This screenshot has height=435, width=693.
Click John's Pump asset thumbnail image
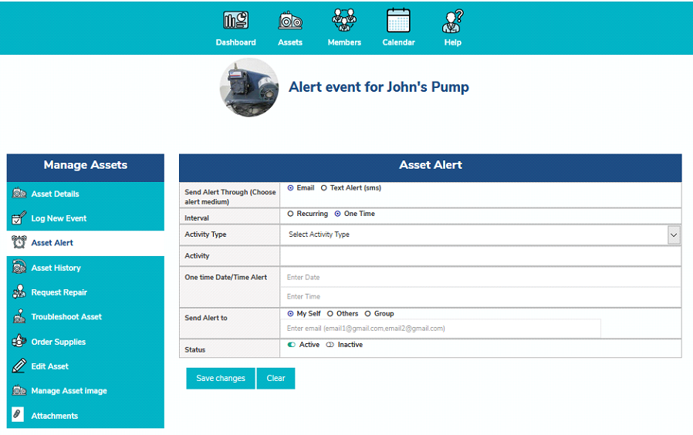click(249, 87)
